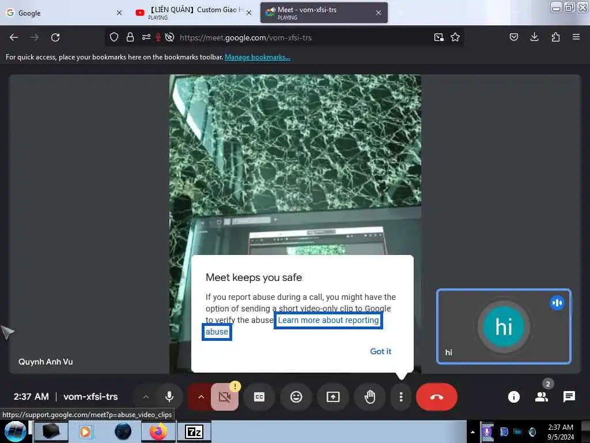Click the dark globe taskbar icon
The image size is (590, 443).
pos(123,431)
